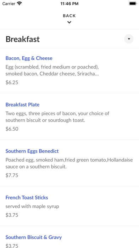Tap the Eggs Benedict description text
The height and width of the screenshot is (248, 139).
(69, 163)
